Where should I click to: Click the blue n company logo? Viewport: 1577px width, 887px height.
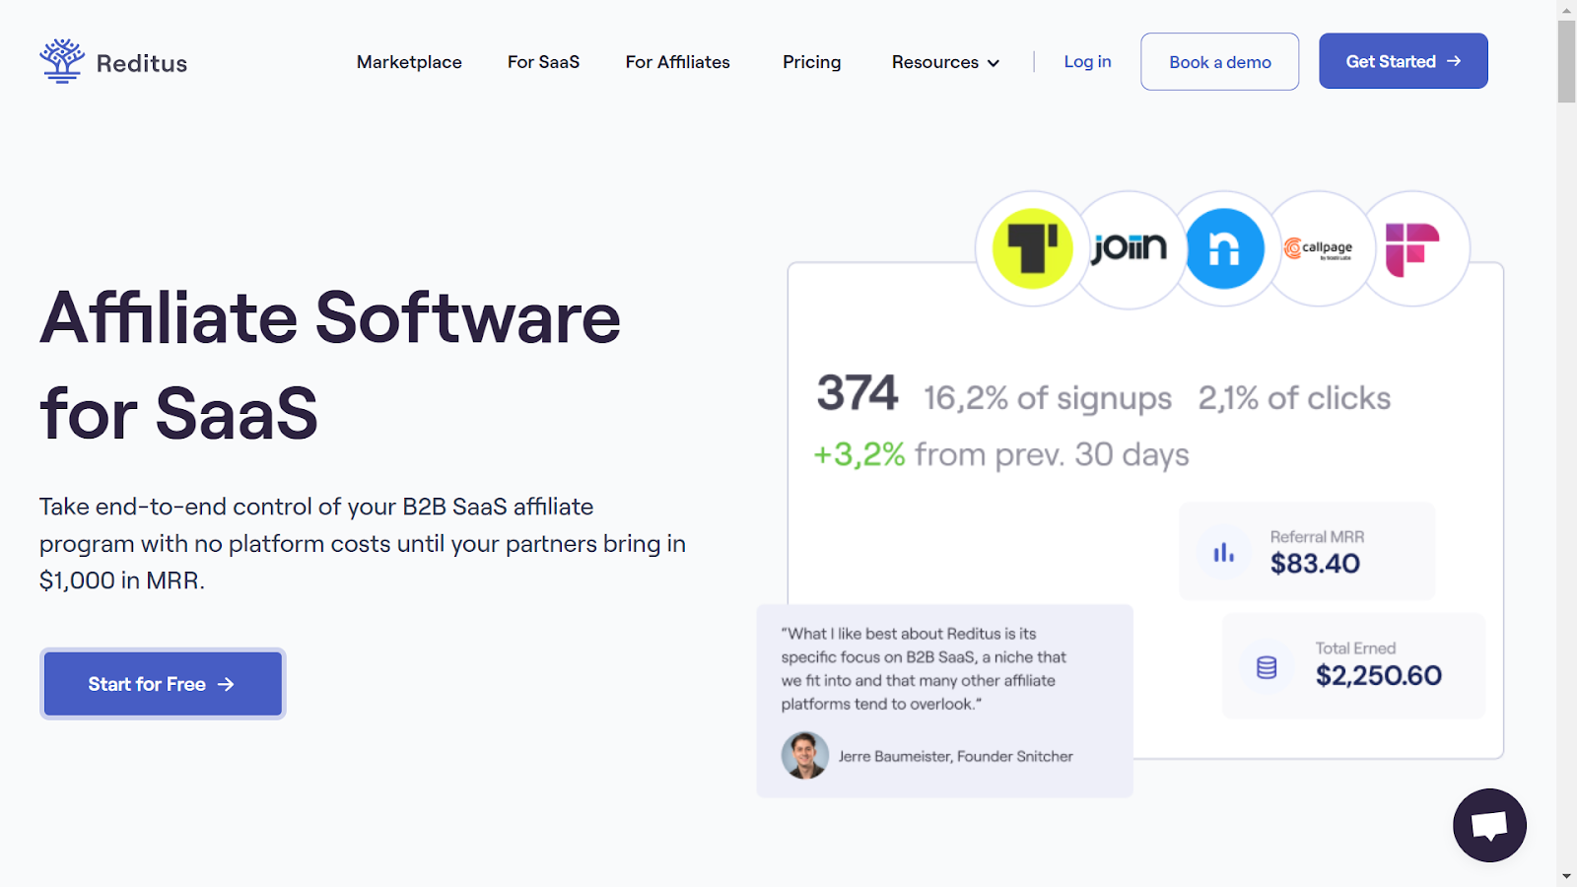1224,248
